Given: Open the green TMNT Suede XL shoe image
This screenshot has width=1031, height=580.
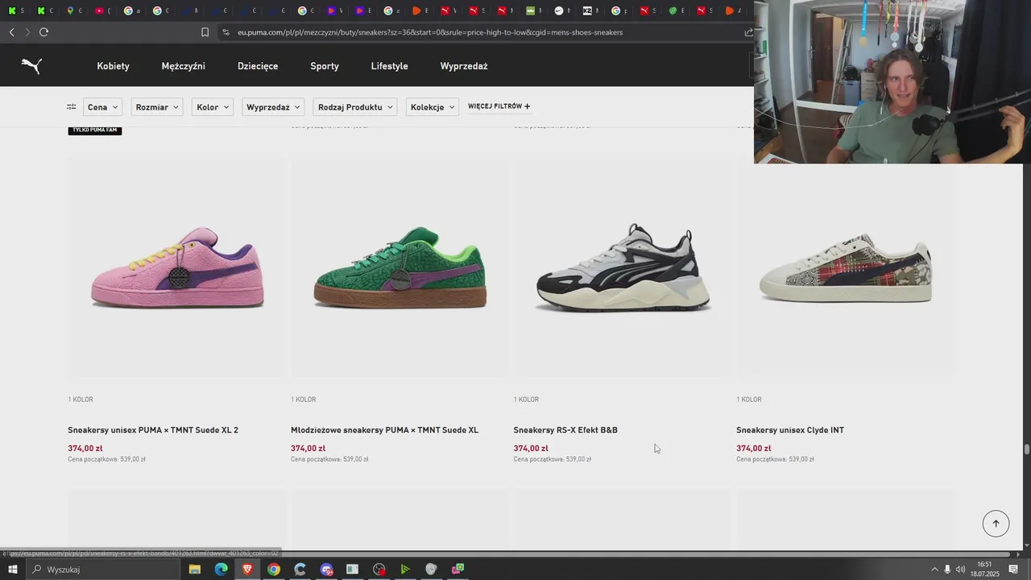Looking at the screenshot, I should tap(400, 268).
